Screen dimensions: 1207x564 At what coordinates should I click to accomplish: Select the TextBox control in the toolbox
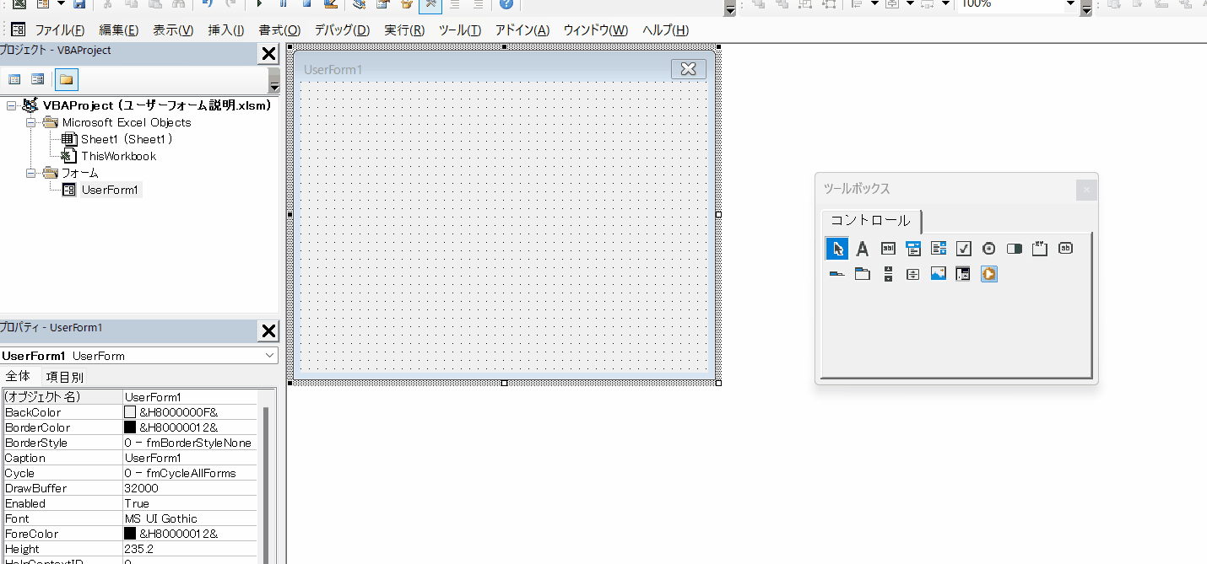click(x=888, y=249)
